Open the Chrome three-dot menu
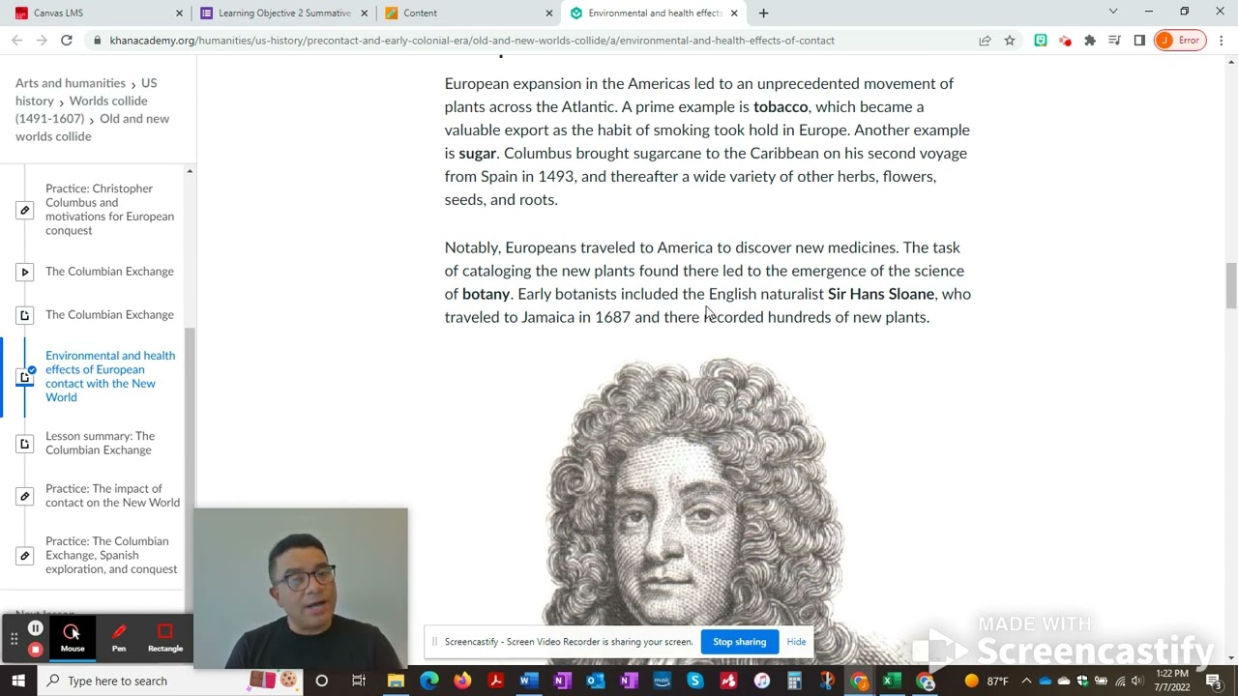Image resolution: width=1238 pixels, height=696 pixels. (x=1222, y=40)
